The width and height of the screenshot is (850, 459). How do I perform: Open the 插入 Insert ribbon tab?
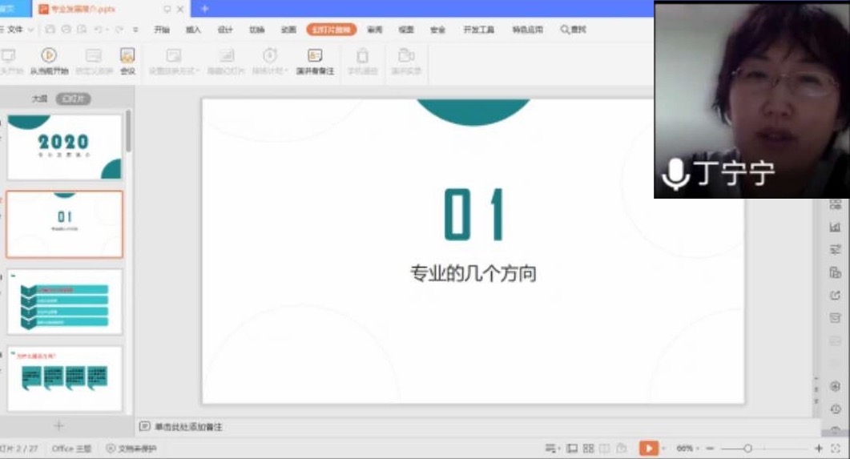click(193, 30)
